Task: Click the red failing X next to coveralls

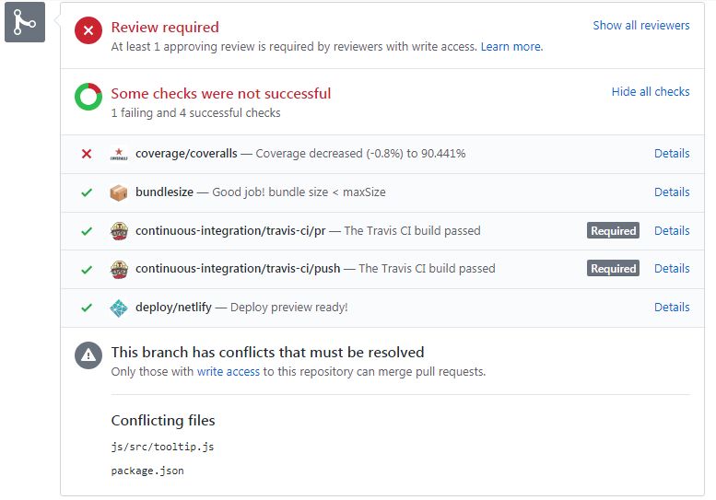Action: [87, 154]
